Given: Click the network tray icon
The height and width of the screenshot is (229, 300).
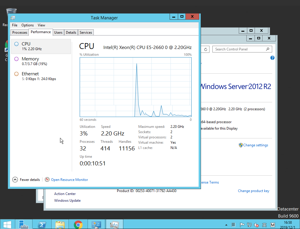Looking at the screenshot, I should 249,225.
